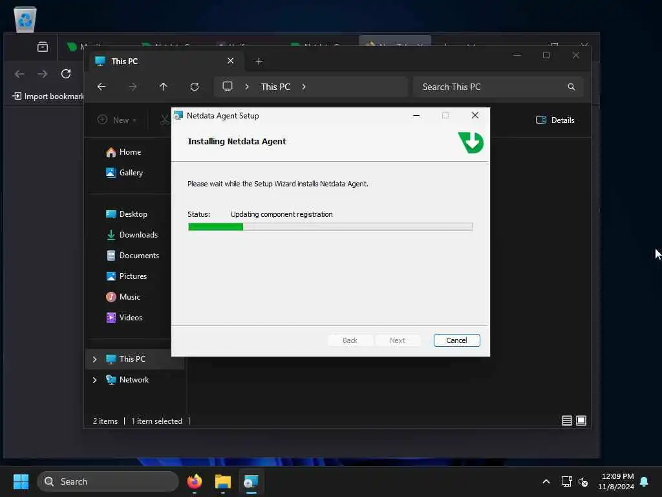662x497 pixels.
Task: Click the installation progress bar
Action: pos(330,227)
